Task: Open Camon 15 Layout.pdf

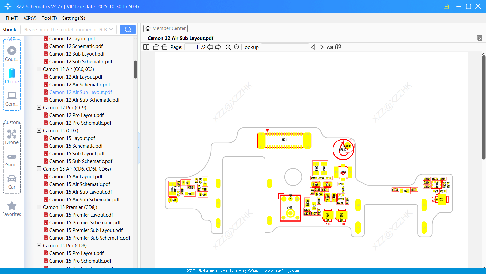Action: click(72, 138)
